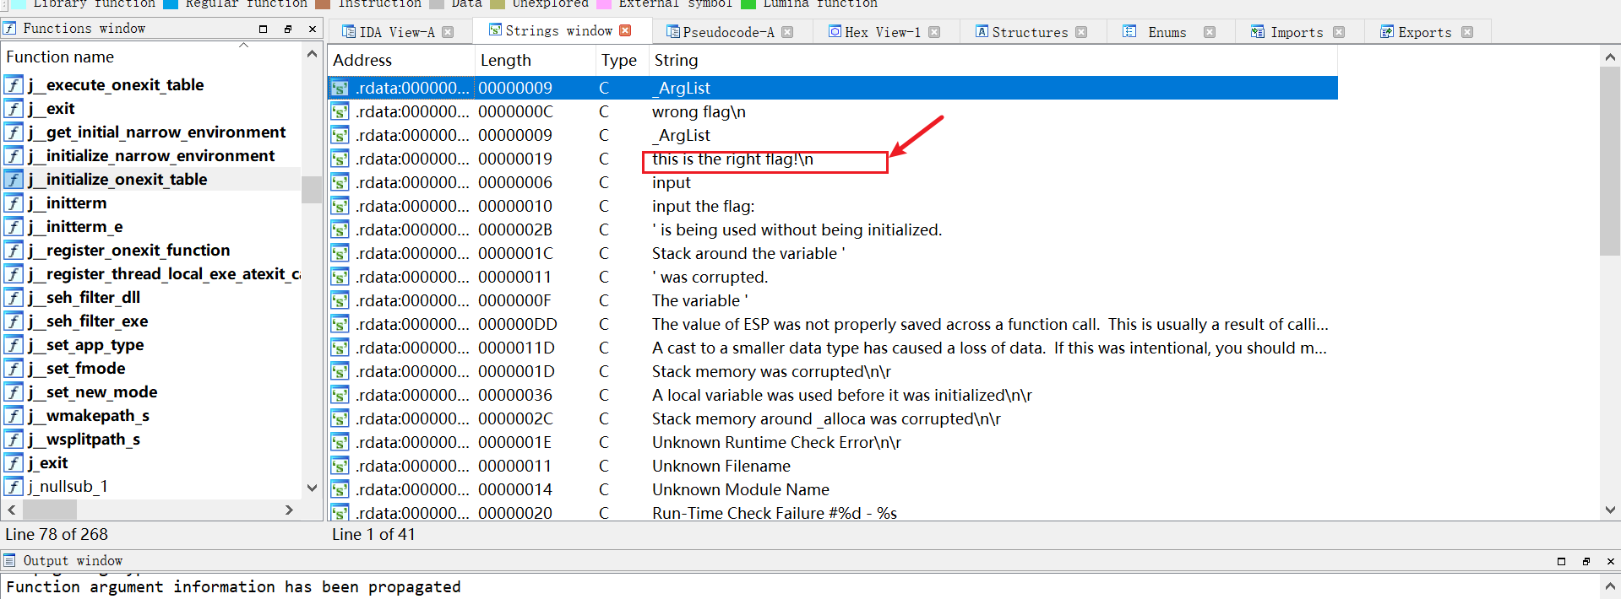Click the Strings window tab icon
This screenshot has height=599, width=1621.
[x=495, y=30]
